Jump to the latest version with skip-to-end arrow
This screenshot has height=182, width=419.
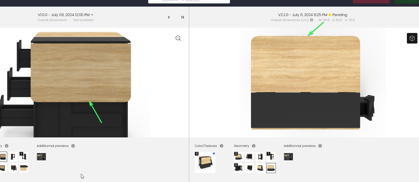182,17
